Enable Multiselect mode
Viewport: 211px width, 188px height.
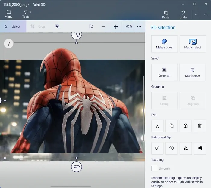[x=192, y=72]
